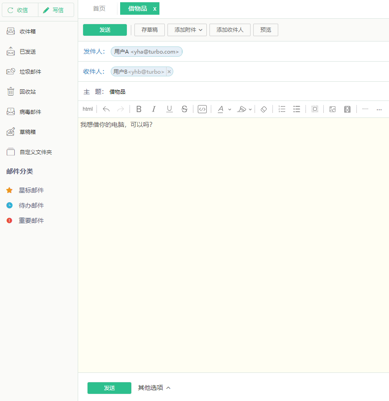This screenshot has width=389, height=401.
Task: Click 收信 receive mail button
Action: click(x=20, y=10)
